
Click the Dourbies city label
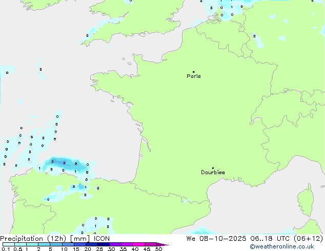[x=213, y=172]
